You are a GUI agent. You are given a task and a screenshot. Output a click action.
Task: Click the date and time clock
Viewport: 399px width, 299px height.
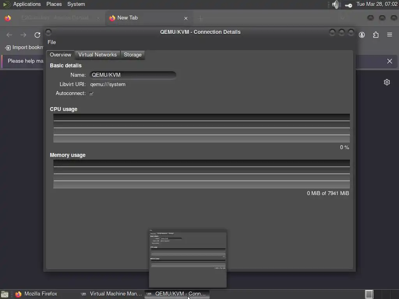(x=377, y=4)
